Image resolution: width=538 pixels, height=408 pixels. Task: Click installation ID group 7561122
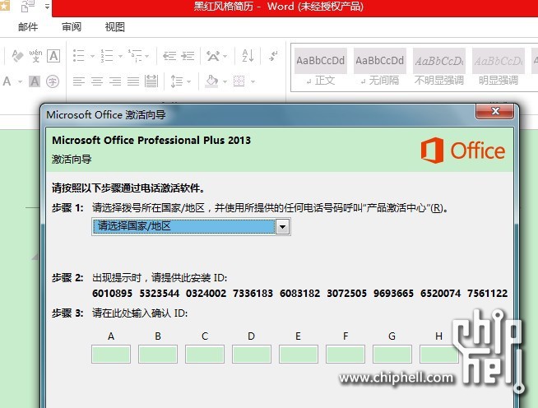(487, 294)
